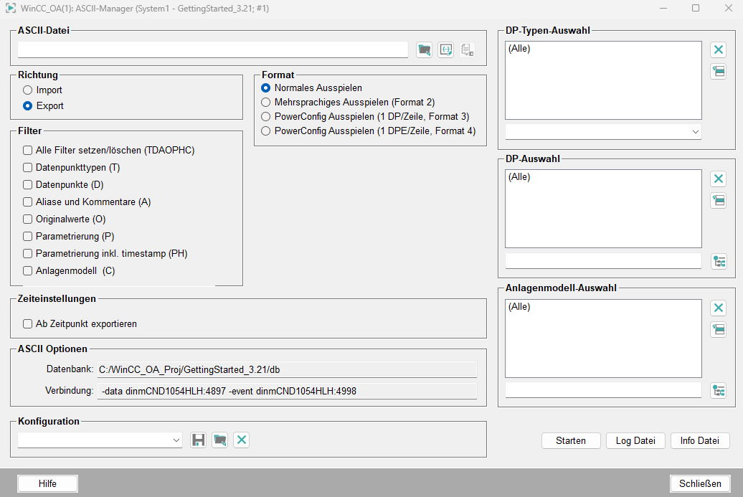This screenshot has width=743, height=497.
Task: Click the disabled file editor icon in ASCII-Datei
Action: pyautogui.click(x=467, y=49)
